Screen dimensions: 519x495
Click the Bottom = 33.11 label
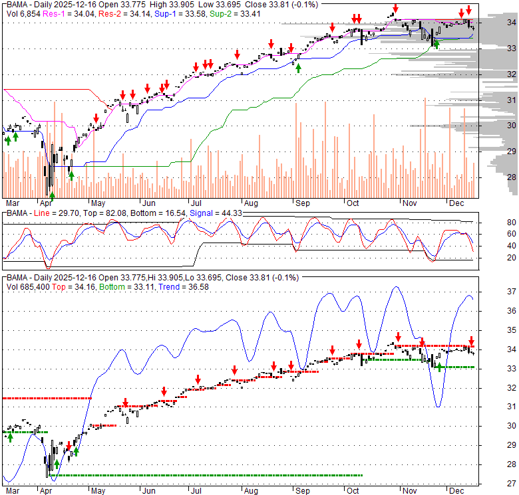[127, 287]
